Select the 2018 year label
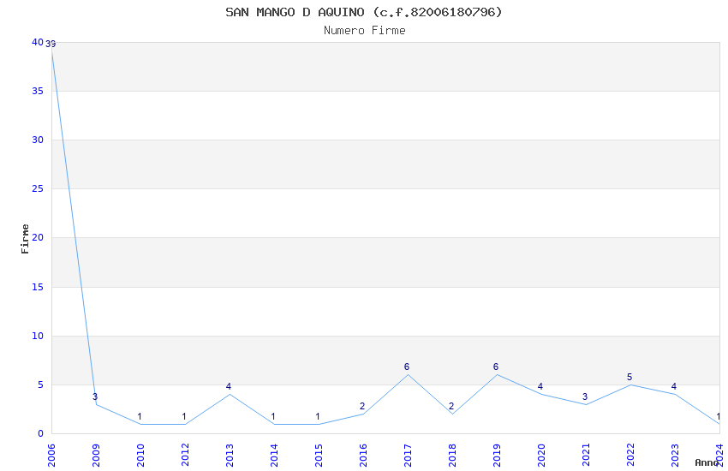 pyautogui.click(x=453, y=456)
